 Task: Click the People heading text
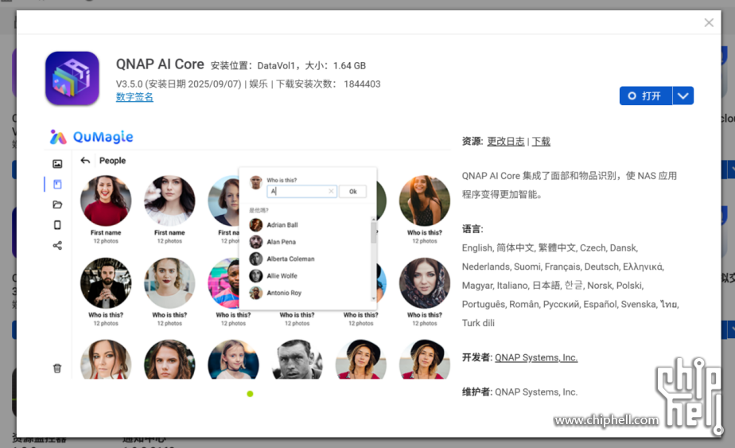pyautogui.click(x=112, y=161)
